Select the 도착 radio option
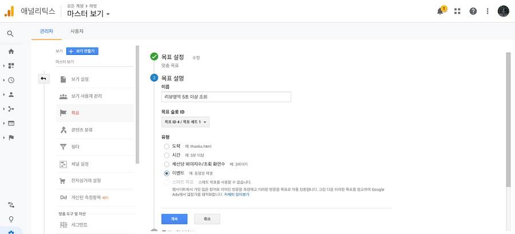The height and width of the screenshot is (234, 515). point(167,146)
